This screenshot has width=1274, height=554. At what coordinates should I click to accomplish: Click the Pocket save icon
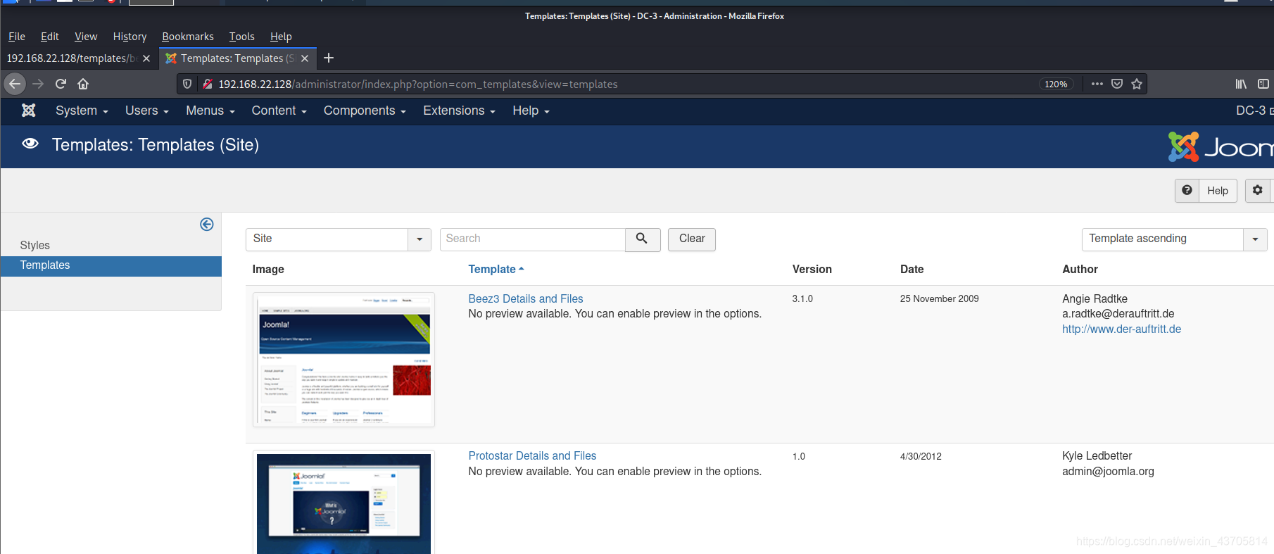(x=1117, y=84)
